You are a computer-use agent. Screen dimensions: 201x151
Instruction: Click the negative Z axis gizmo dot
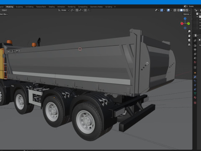(185, 28)
